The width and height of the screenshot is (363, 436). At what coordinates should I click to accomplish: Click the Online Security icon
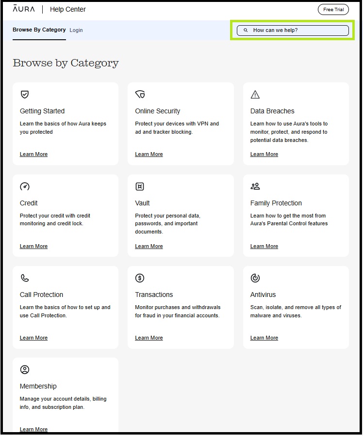140,94
